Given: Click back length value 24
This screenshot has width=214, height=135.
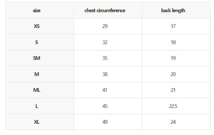Looking at the screenshot, I should click(x=173, y=122).
